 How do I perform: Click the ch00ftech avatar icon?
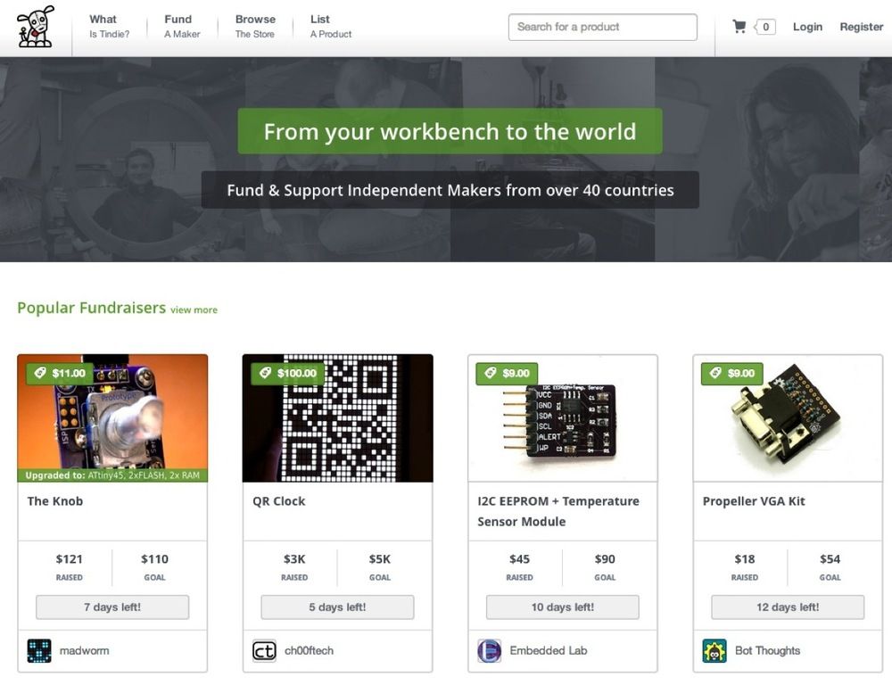[x=265, y=651]
